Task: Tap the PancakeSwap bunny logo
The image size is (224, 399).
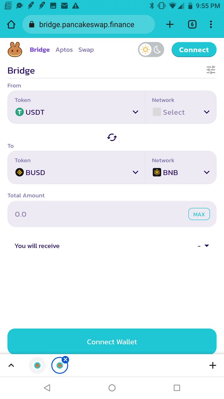Action: pyautogui.click(x=15, y=50)
